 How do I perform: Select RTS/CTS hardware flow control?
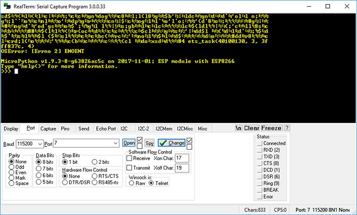(x=94, y=176)
